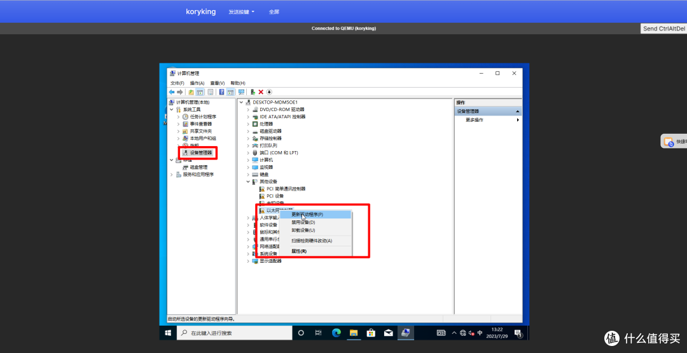Click the Up one level folder icon
The height and width of the screenshot is (353, 687).
(x=191, y=92)
